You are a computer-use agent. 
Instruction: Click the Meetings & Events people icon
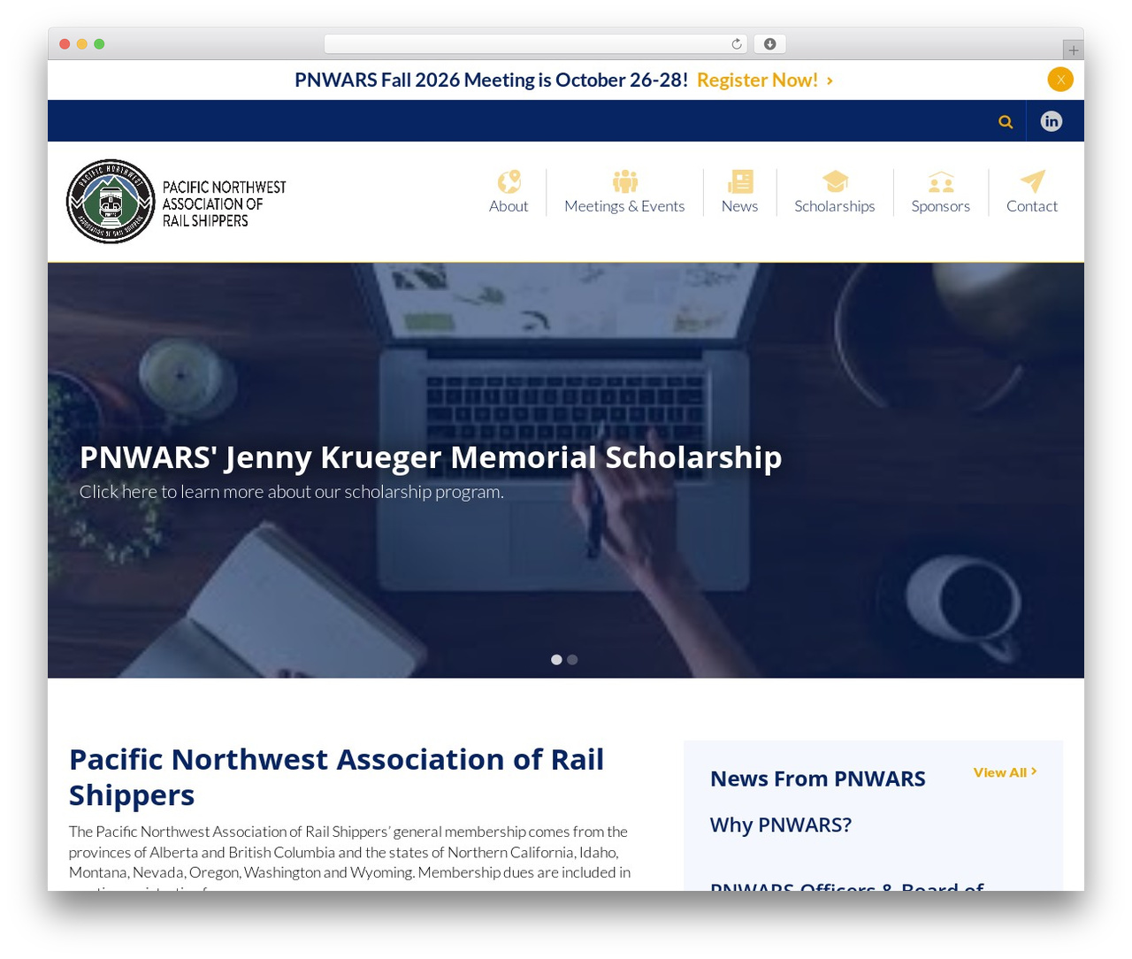(624, 181)
